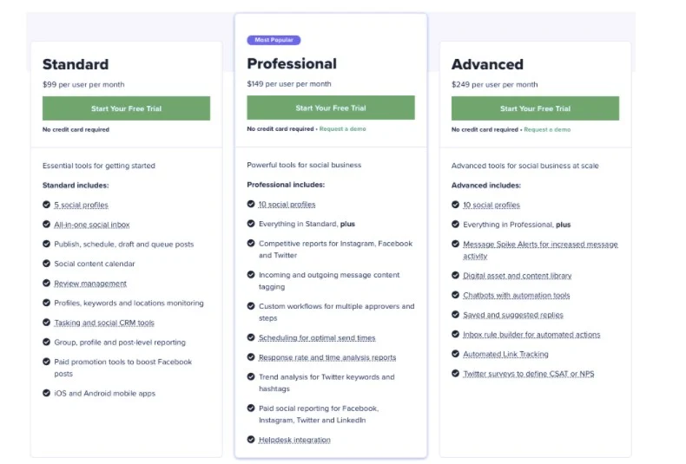Viewport: 686px width, 464px height.
Task: Click checkmark icon next to iOS and Android mobile apps
Action: 46,393
